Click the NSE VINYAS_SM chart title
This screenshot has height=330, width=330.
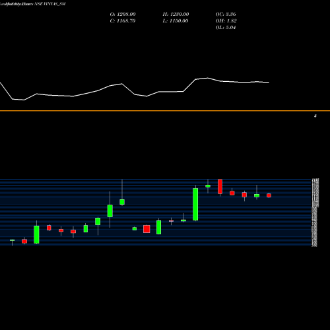(x=50, y=4)
